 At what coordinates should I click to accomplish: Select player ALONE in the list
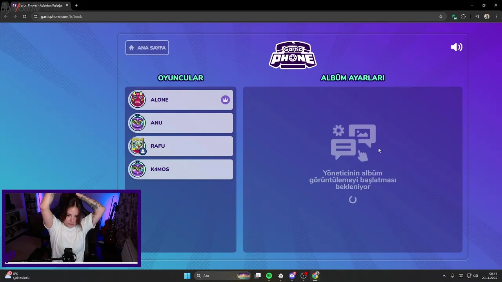pyautogui.click(x=181, y=99)
